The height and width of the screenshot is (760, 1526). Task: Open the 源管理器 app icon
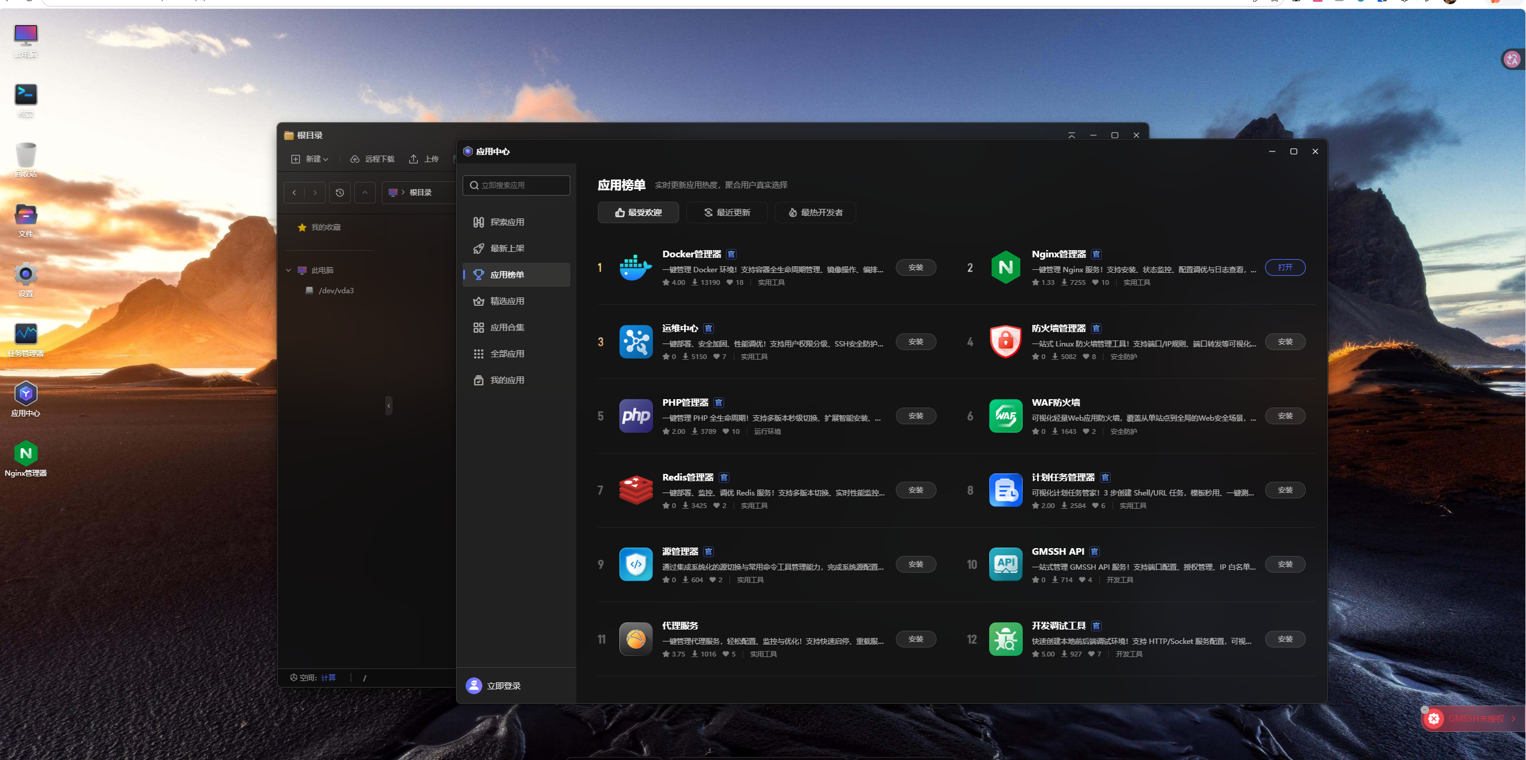tap(636, 564)
